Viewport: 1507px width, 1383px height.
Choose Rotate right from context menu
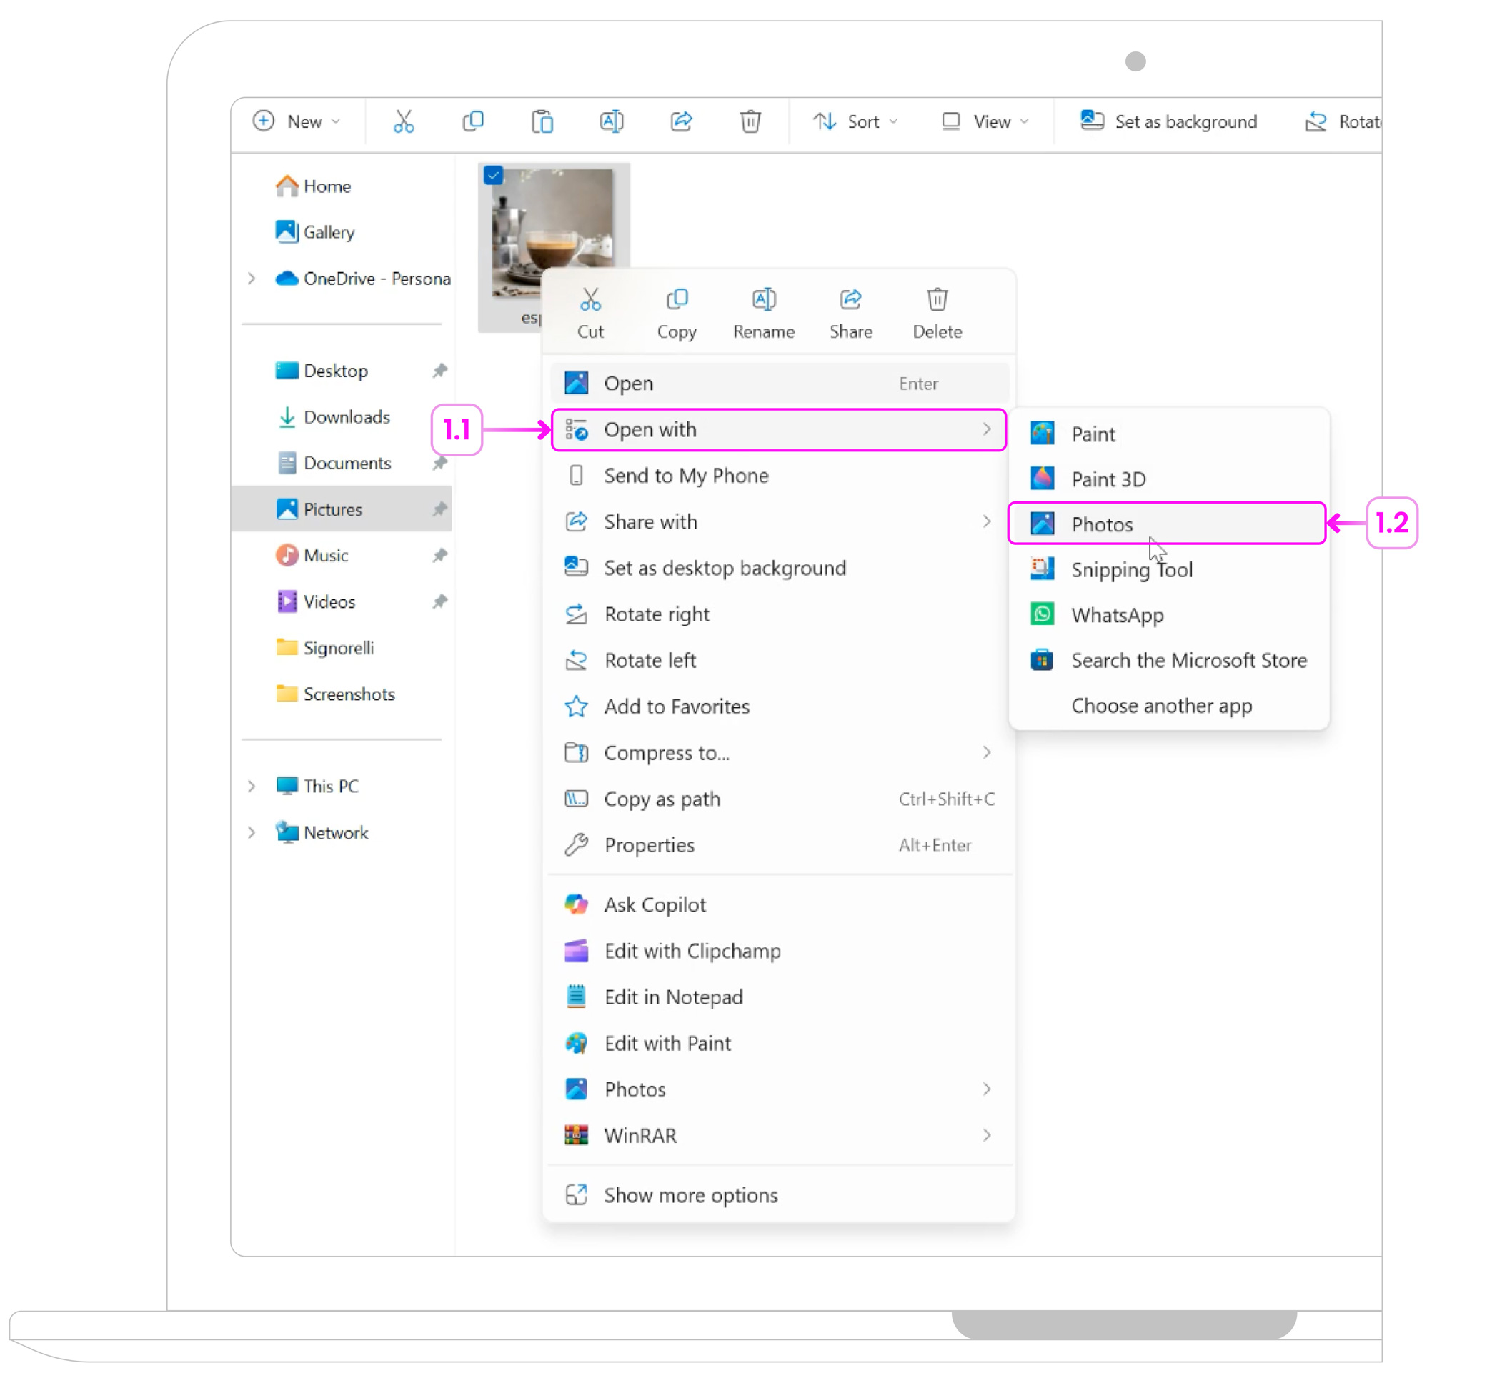tap(657, 614)
